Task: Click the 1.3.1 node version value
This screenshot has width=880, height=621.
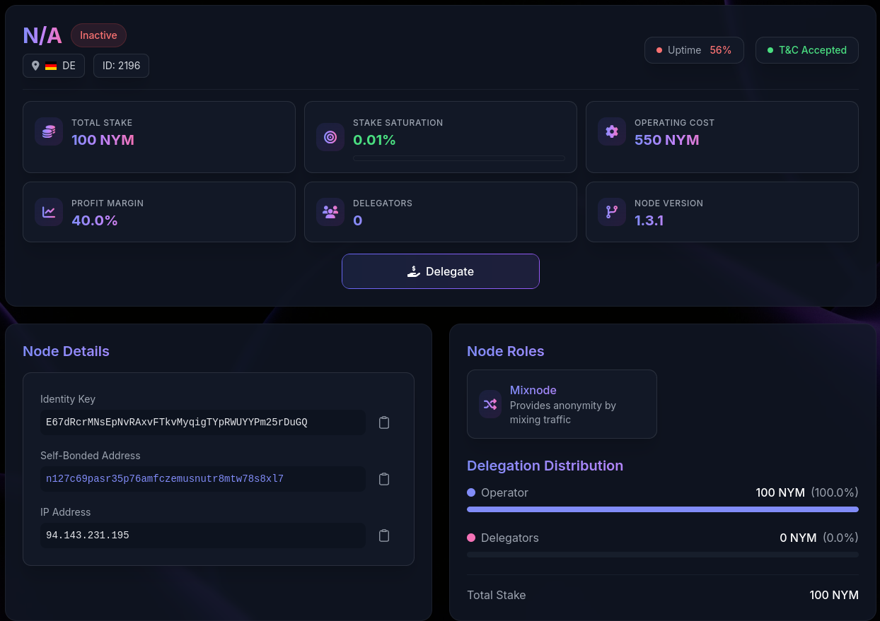Action: point(649,220)
